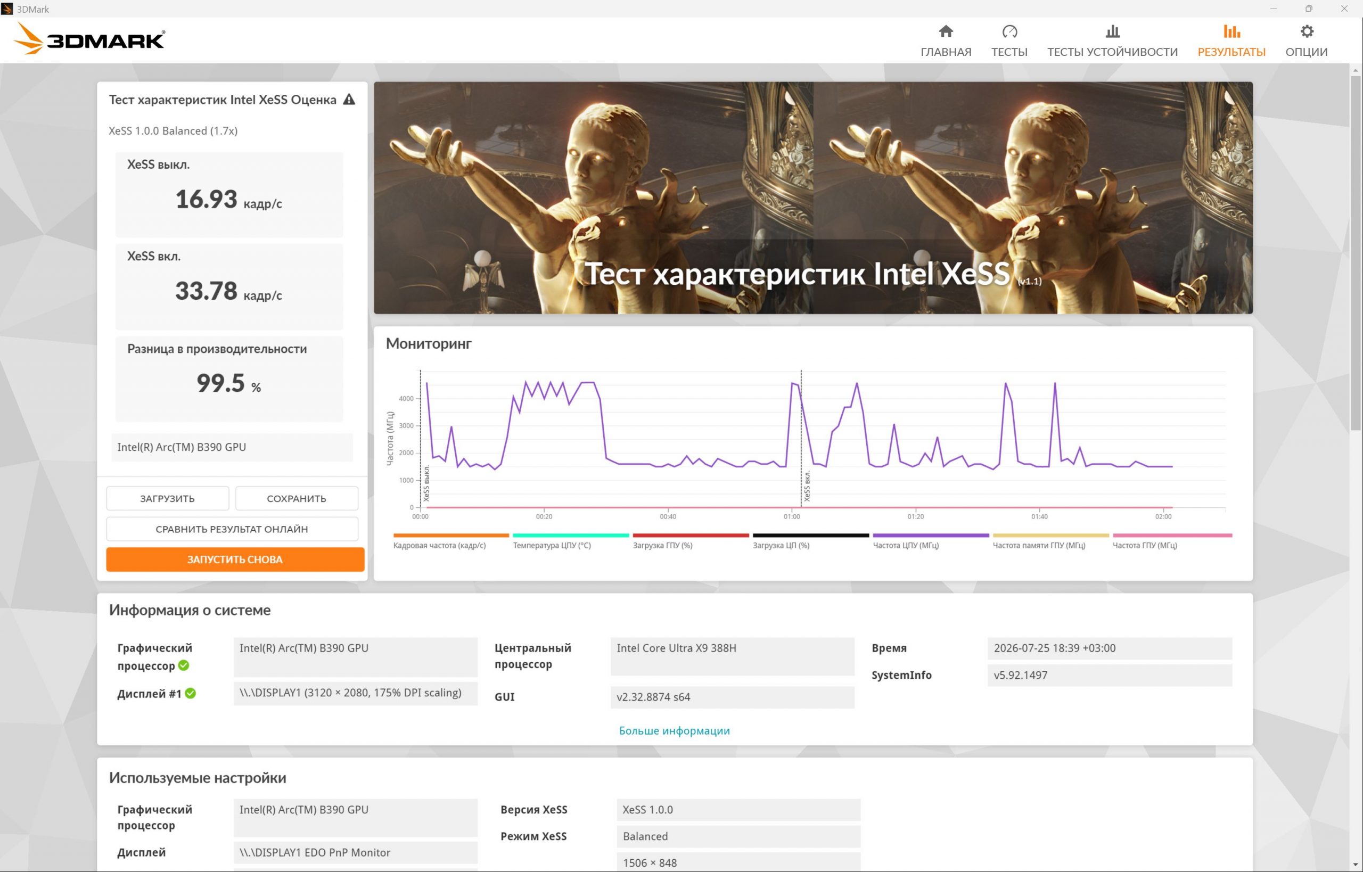Click the SystemInfo v5.92.1497 value

pos(1110,675)
